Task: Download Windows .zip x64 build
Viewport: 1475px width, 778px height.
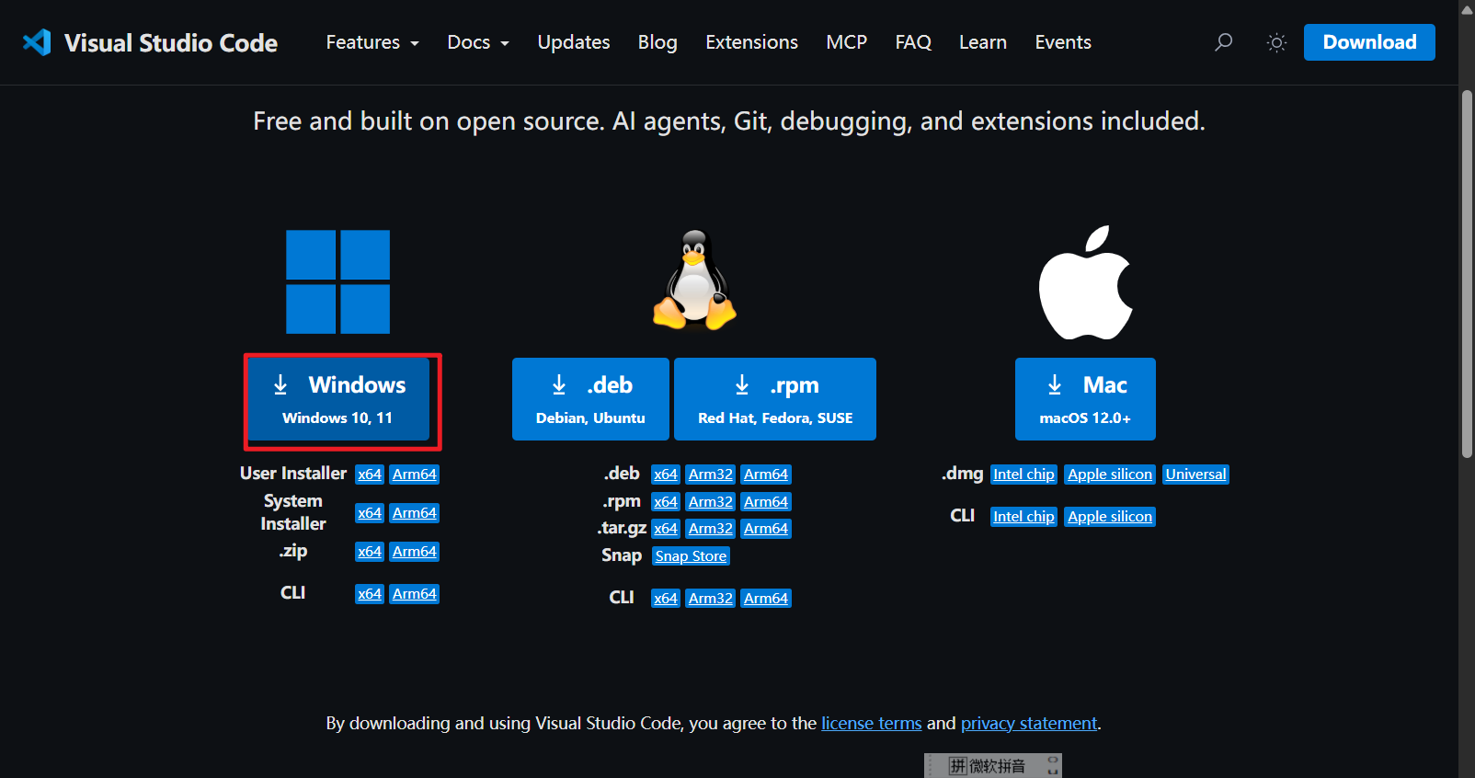Action: [x=370, y=552]
